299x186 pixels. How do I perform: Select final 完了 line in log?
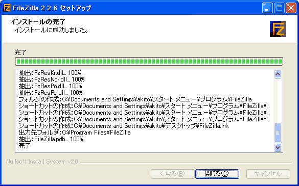coord(25,146)
